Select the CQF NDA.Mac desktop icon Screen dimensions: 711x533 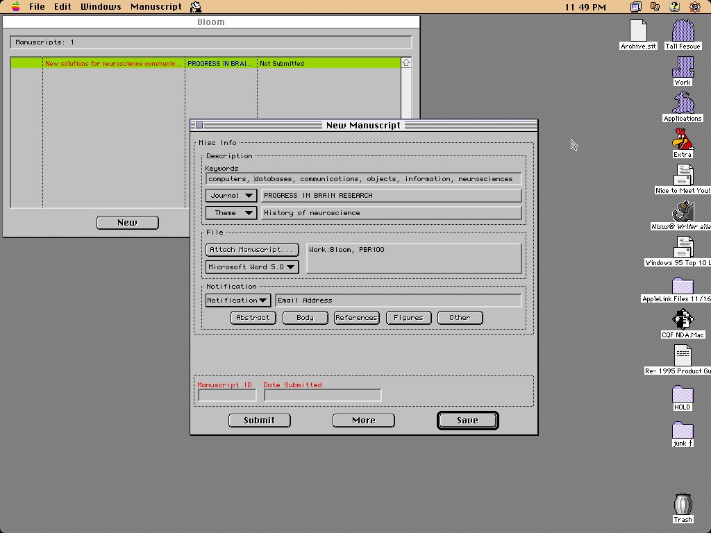[x=683, y=320]
